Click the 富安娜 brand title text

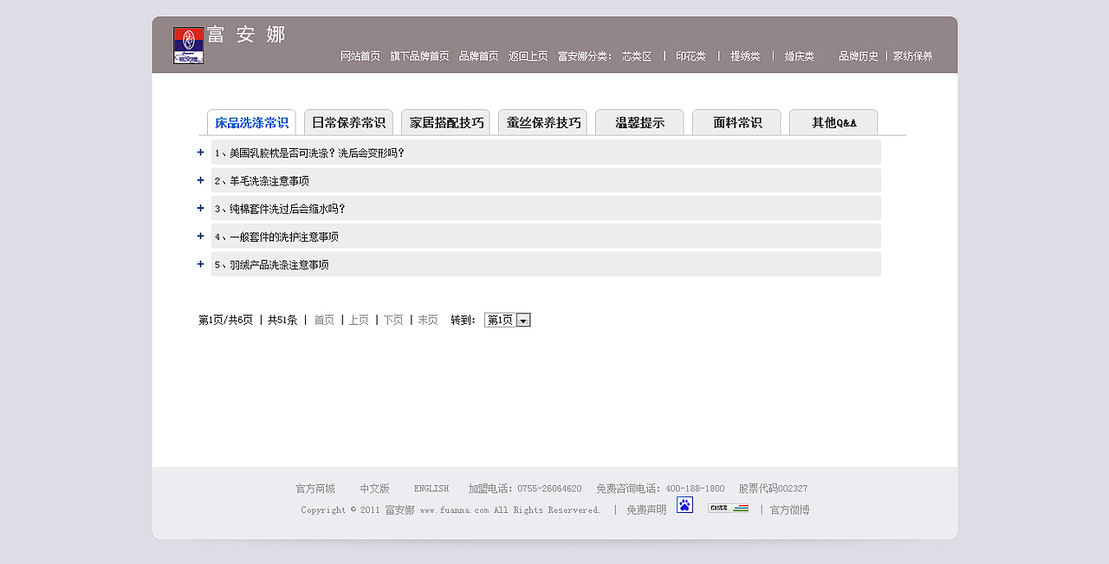coord(246,35)
